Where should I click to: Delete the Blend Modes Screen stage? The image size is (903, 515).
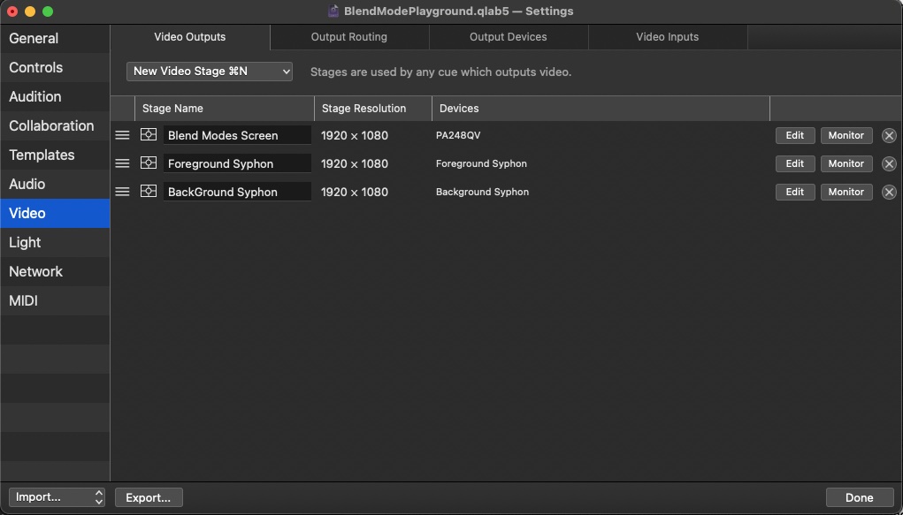pyautogui.click(x=889, y=135)
